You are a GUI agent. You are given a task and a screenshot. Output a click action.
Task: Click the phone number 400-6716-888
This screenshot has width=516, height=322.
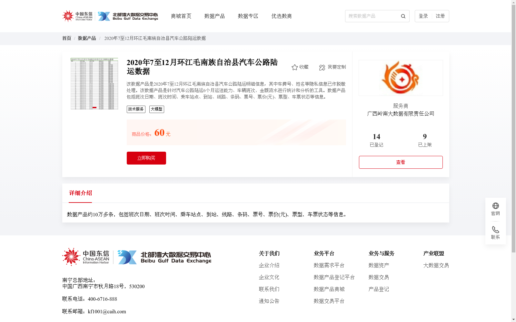tap(102, 299)
